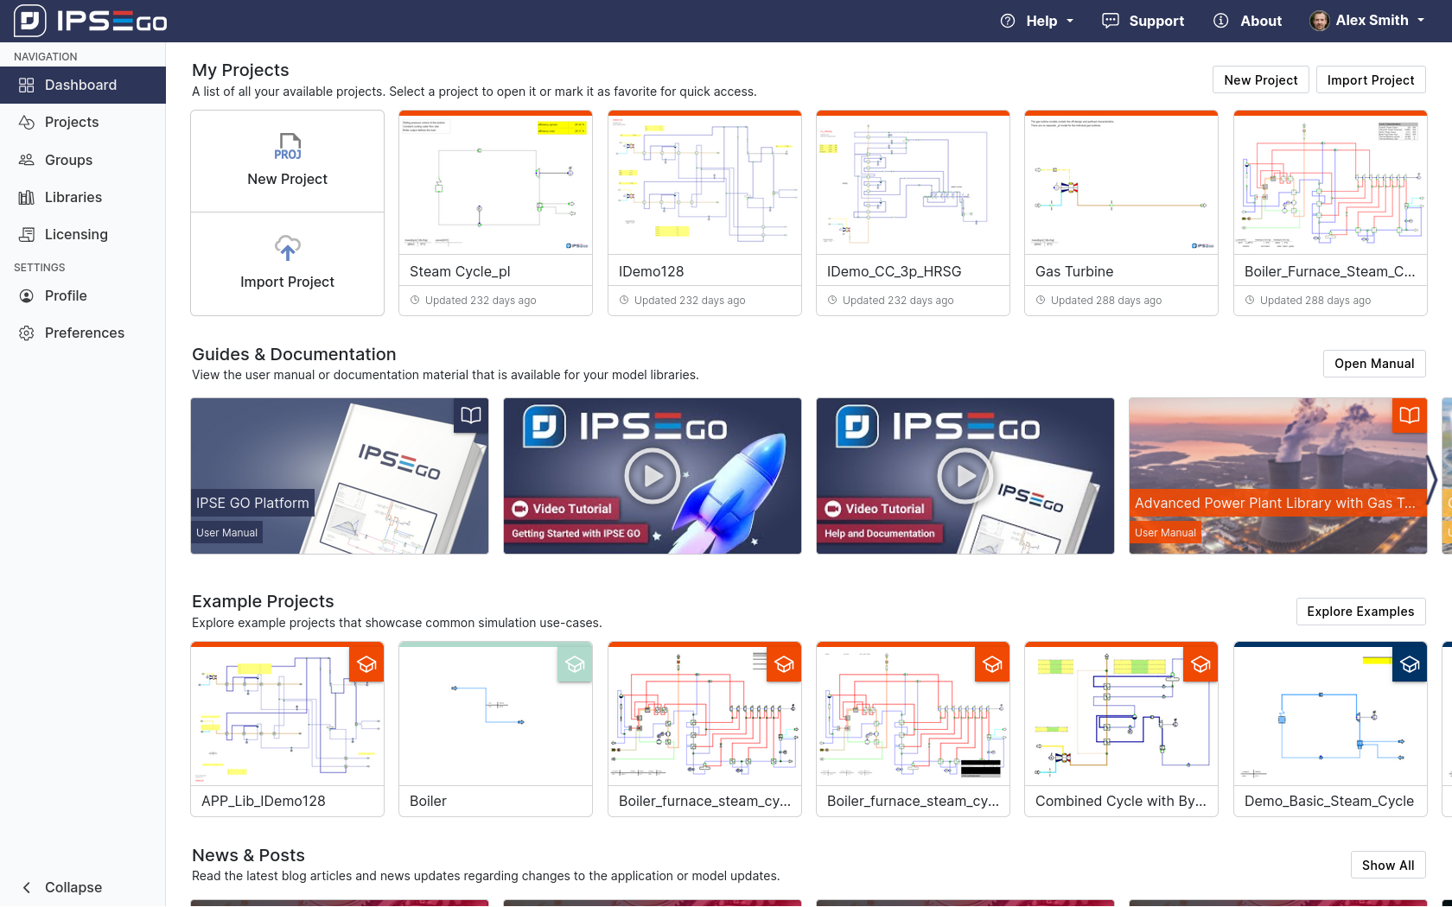This screenshot has height=907, width=1452.
Task: Click the IPSE GO logo icon
Action: [x=30, y=21]
